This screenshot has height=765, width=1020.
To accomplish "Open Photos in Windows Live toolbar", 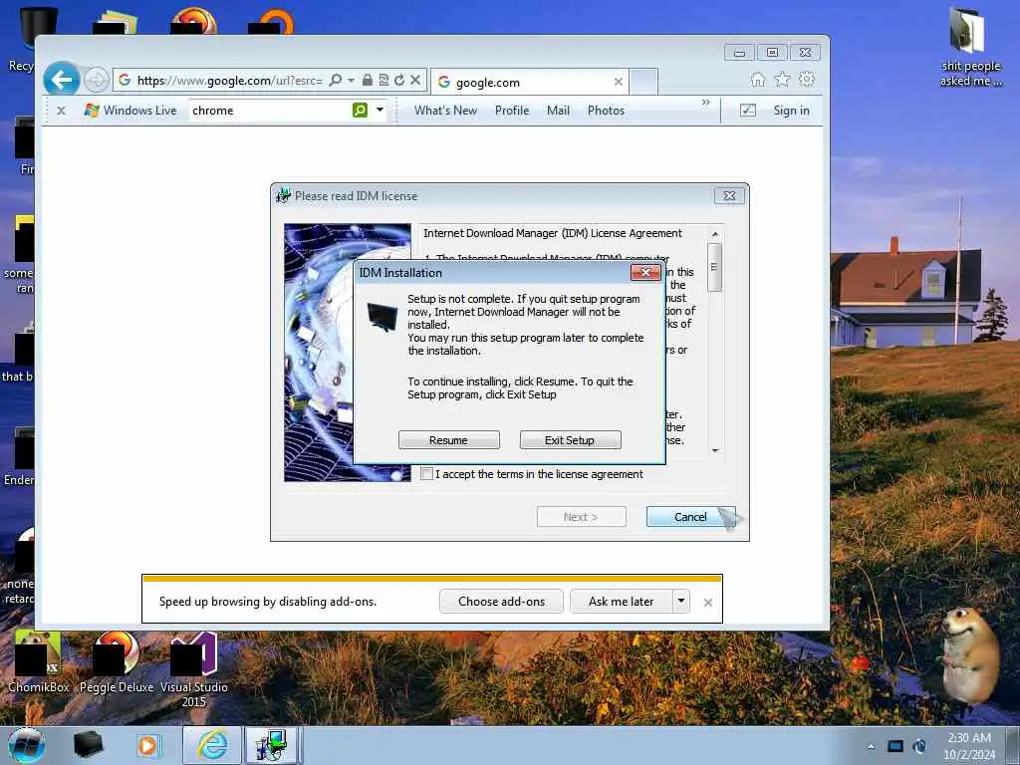I will (606, 111).
